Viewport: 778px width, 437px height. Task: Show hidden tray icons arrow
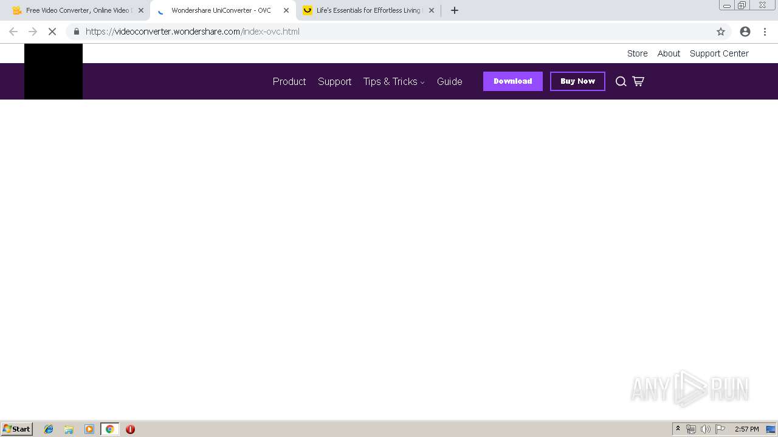678,429
